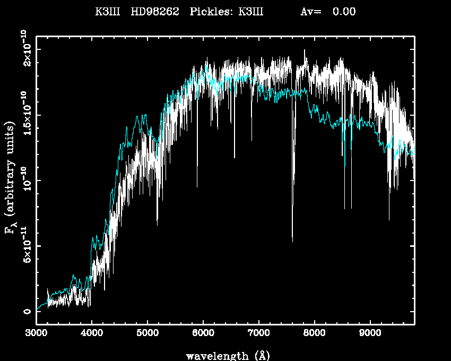Image resolution: width=451 pixels, height=361 pixels.
Task: Click the 8000 wavelength tick label
Action: pyautogui.click(x=314, y=334)
